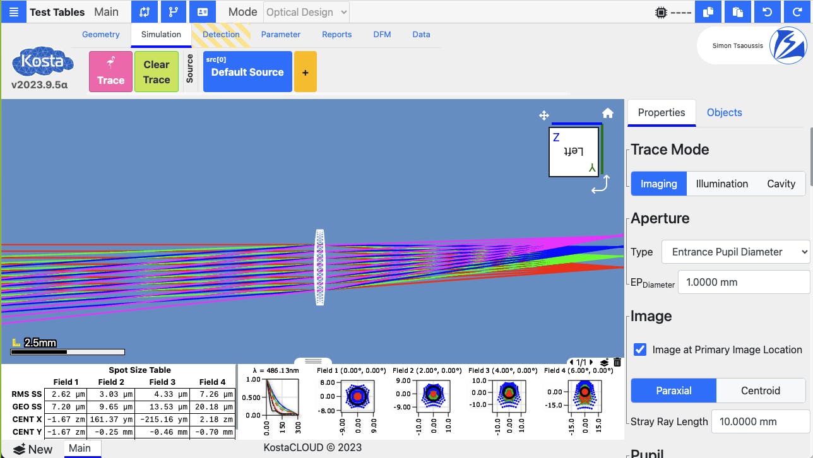
Task: Click the pan/move arrows icon in viewport
Action: [x=543, y=115]
